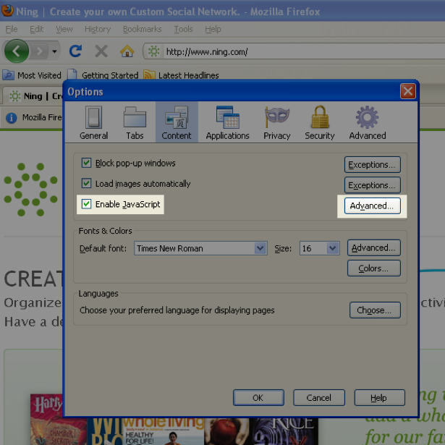This screenshot has width=445, height=445.
Task: Click the Latest Headlines bookmark label
Action: [x=188, y=75]
